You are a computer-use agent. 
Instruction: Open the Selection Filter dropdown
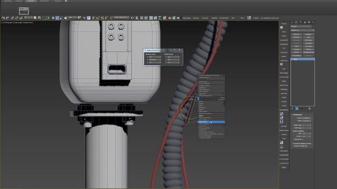tap(28, 17)
